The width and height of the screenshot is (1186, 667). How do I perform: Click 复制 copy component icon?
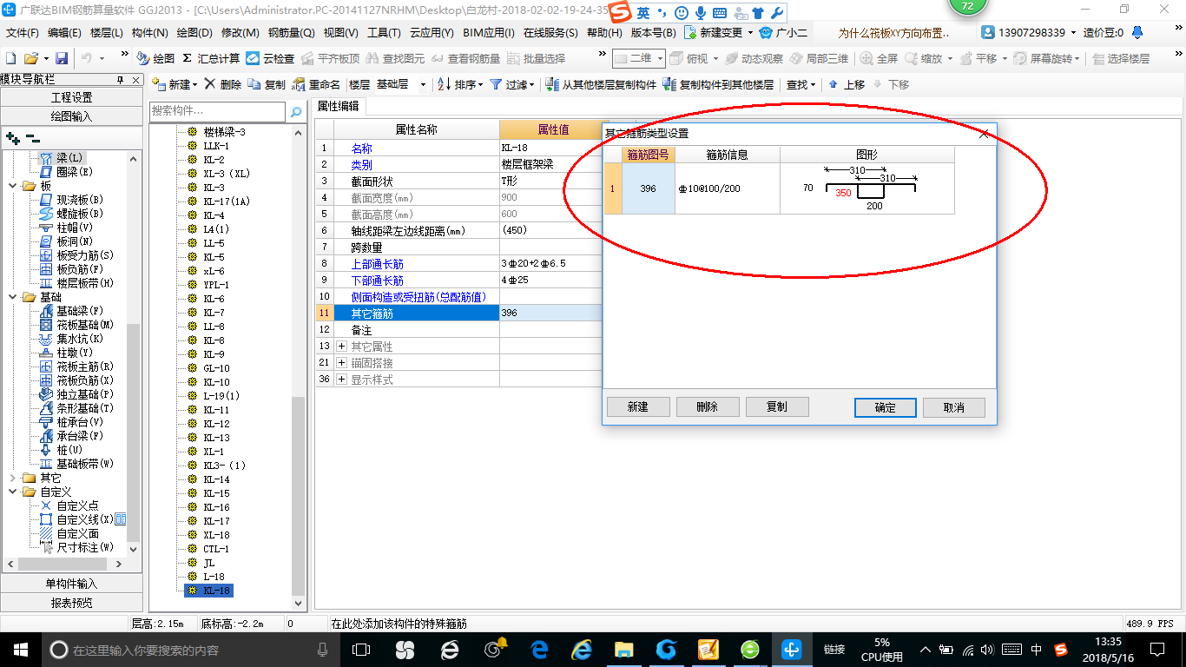tap(267, 84)
